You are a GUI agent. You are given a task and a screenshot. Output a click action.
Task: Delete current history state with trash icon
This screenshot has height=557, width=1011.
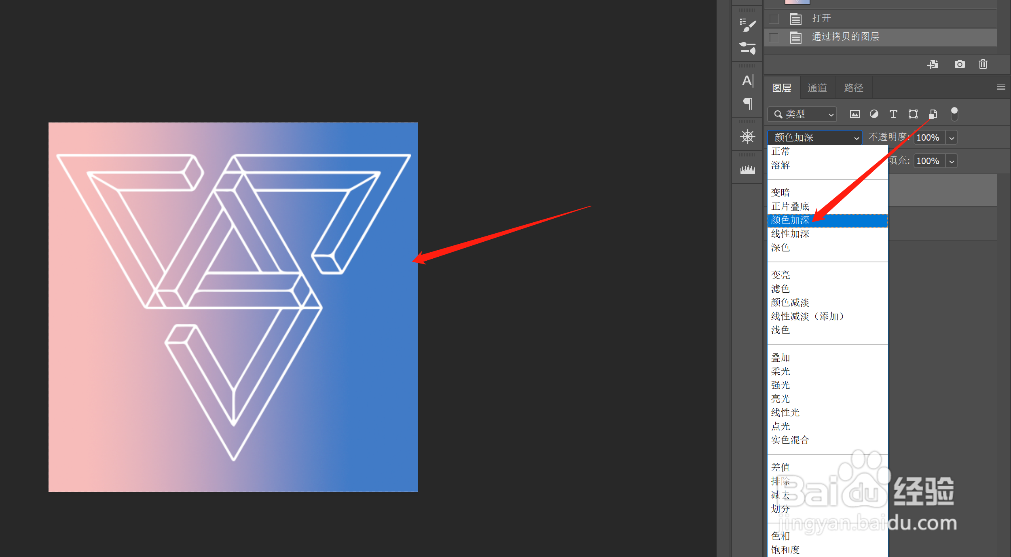(983, 64)
